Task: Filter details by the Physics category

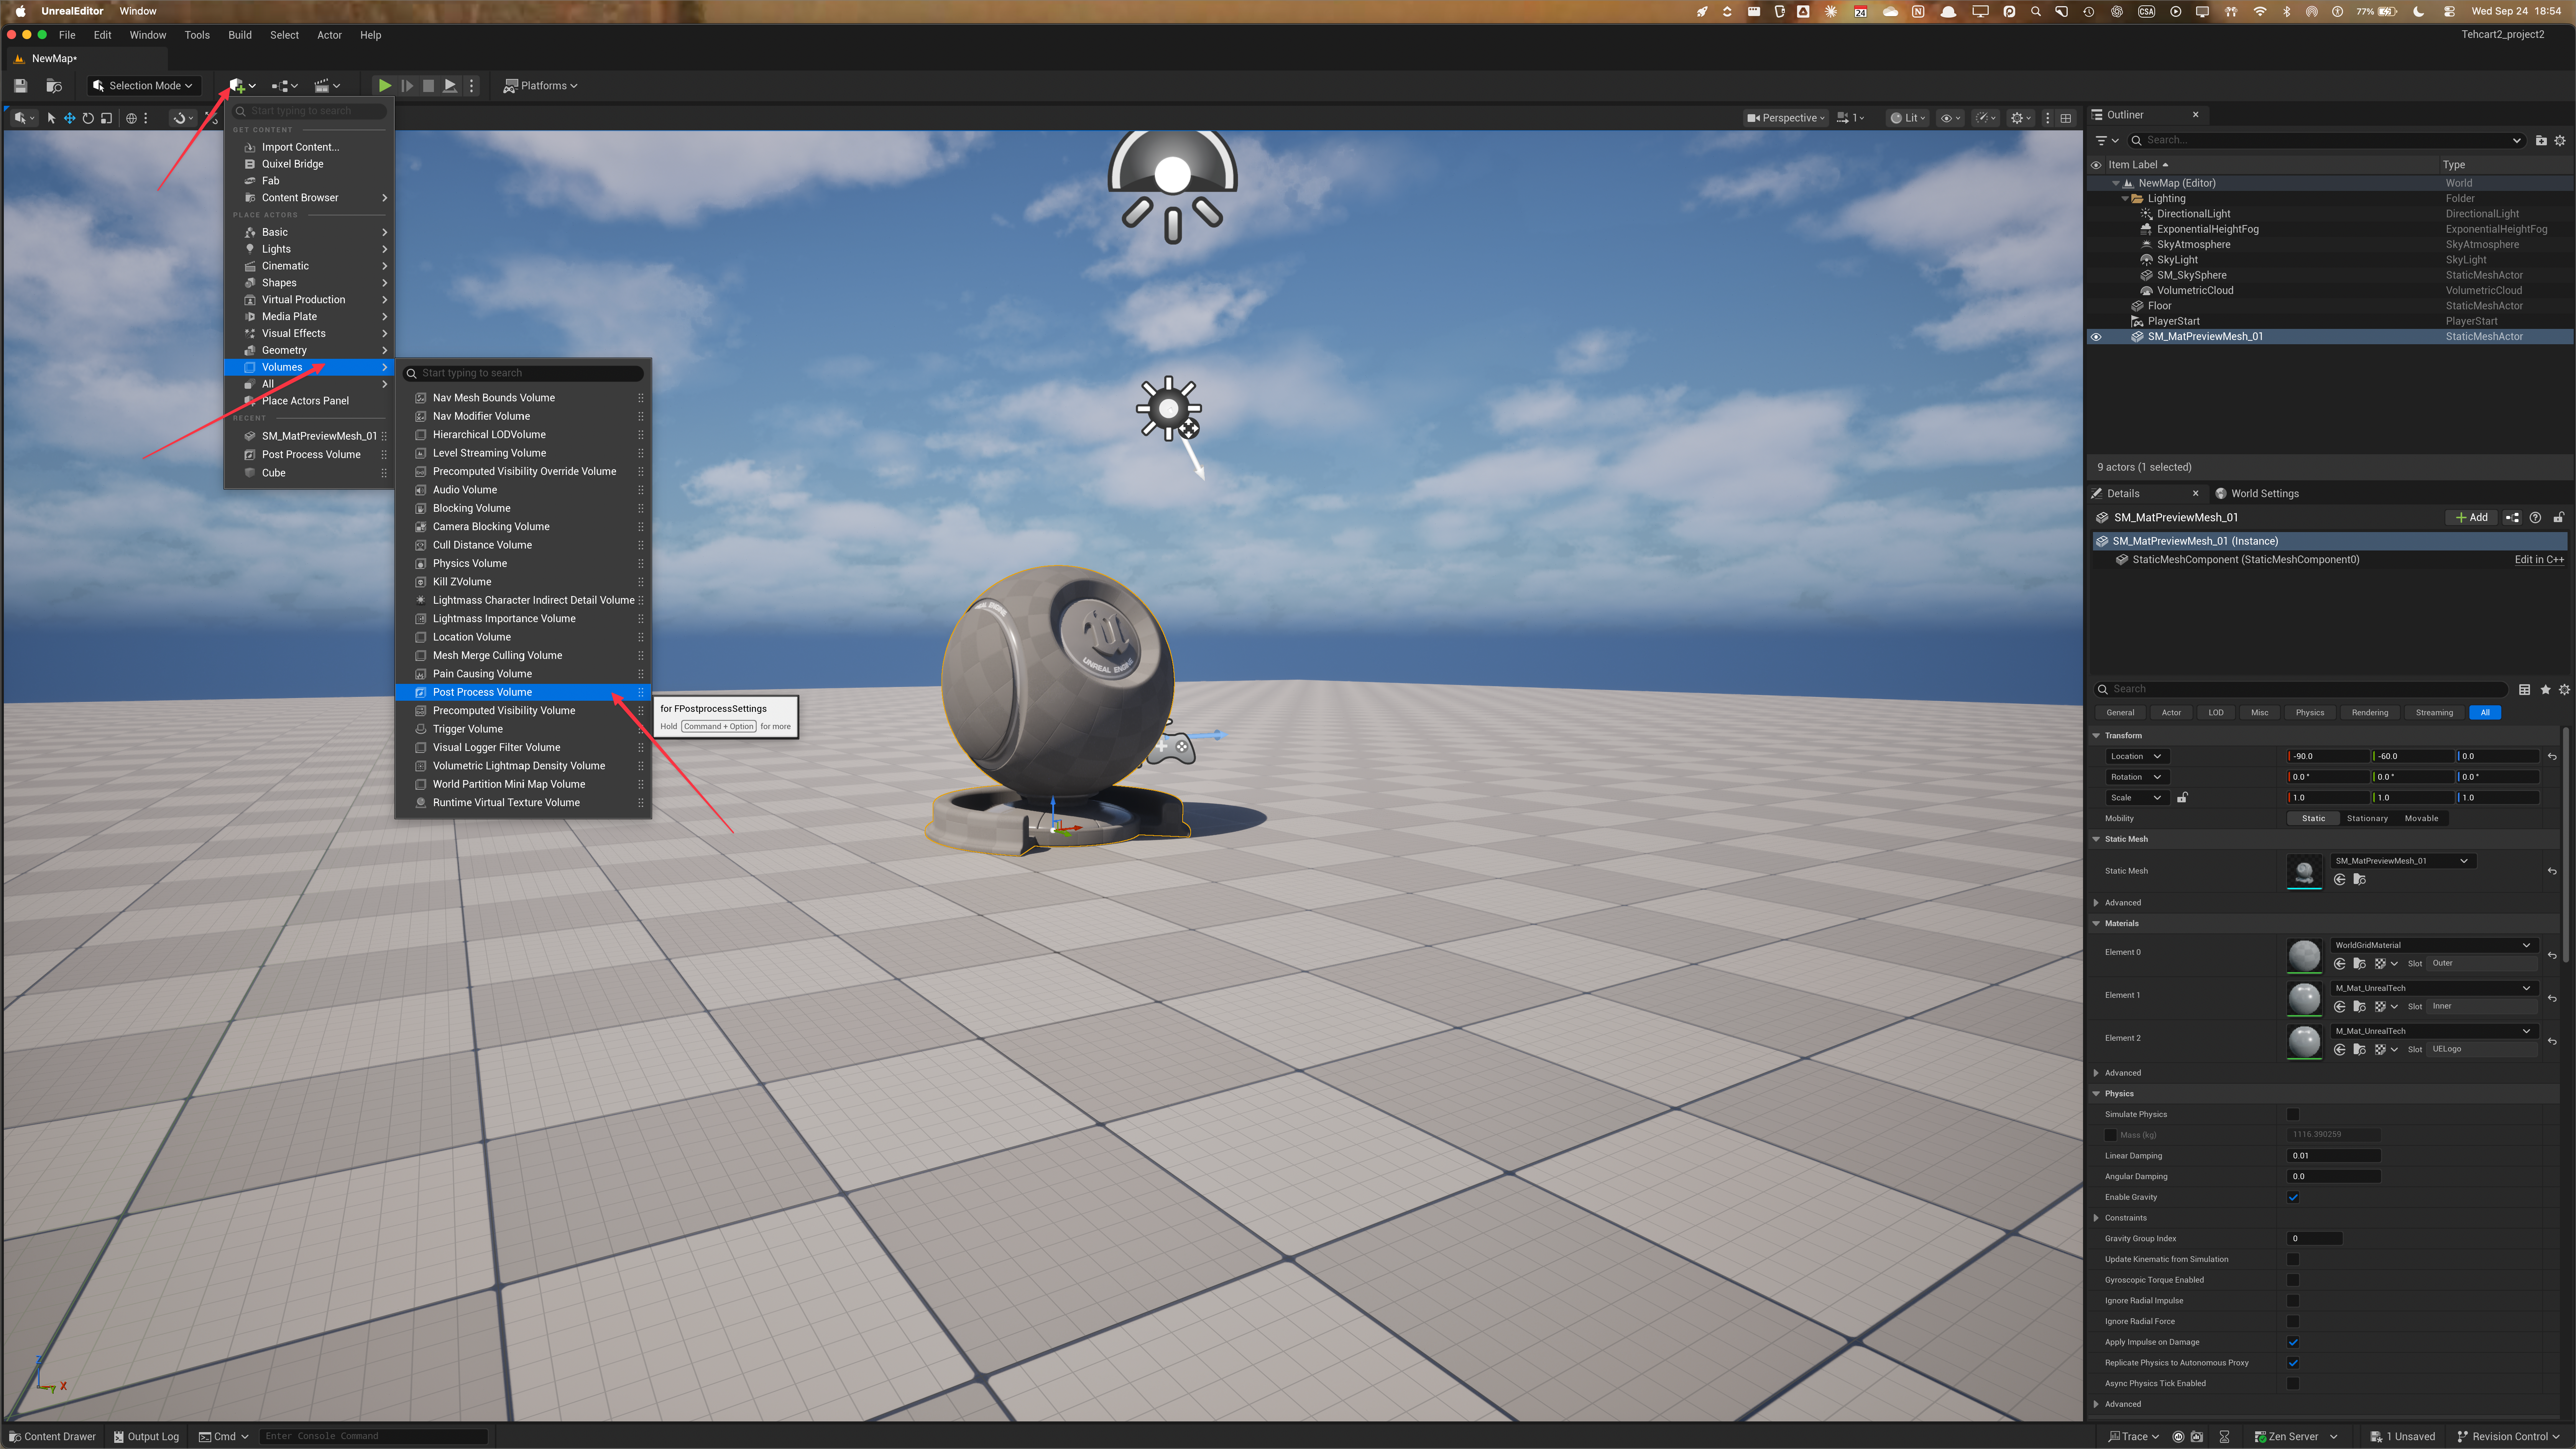Action: pyautogui.click(x=2310, y=713)
